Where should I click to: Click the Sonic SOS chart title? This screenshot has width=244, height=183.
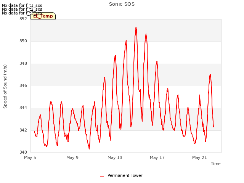pyautogui.click(x=122, y=4)
